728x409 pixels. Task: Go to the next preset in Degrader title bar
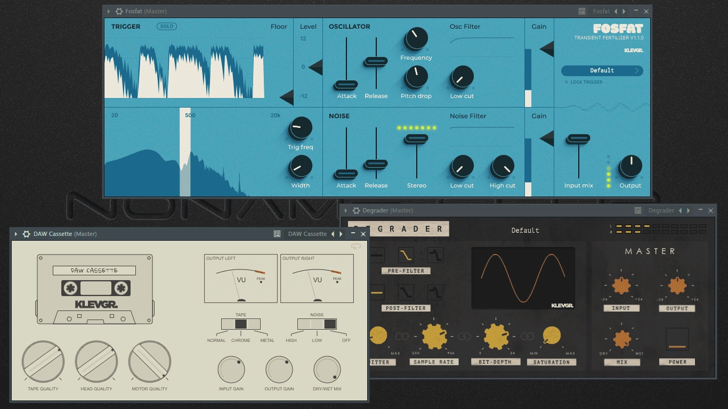click(688, 210)
